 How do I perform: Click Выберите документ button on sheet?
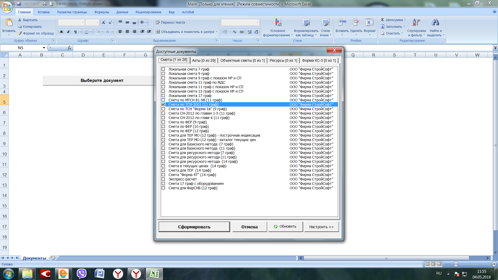99,81
